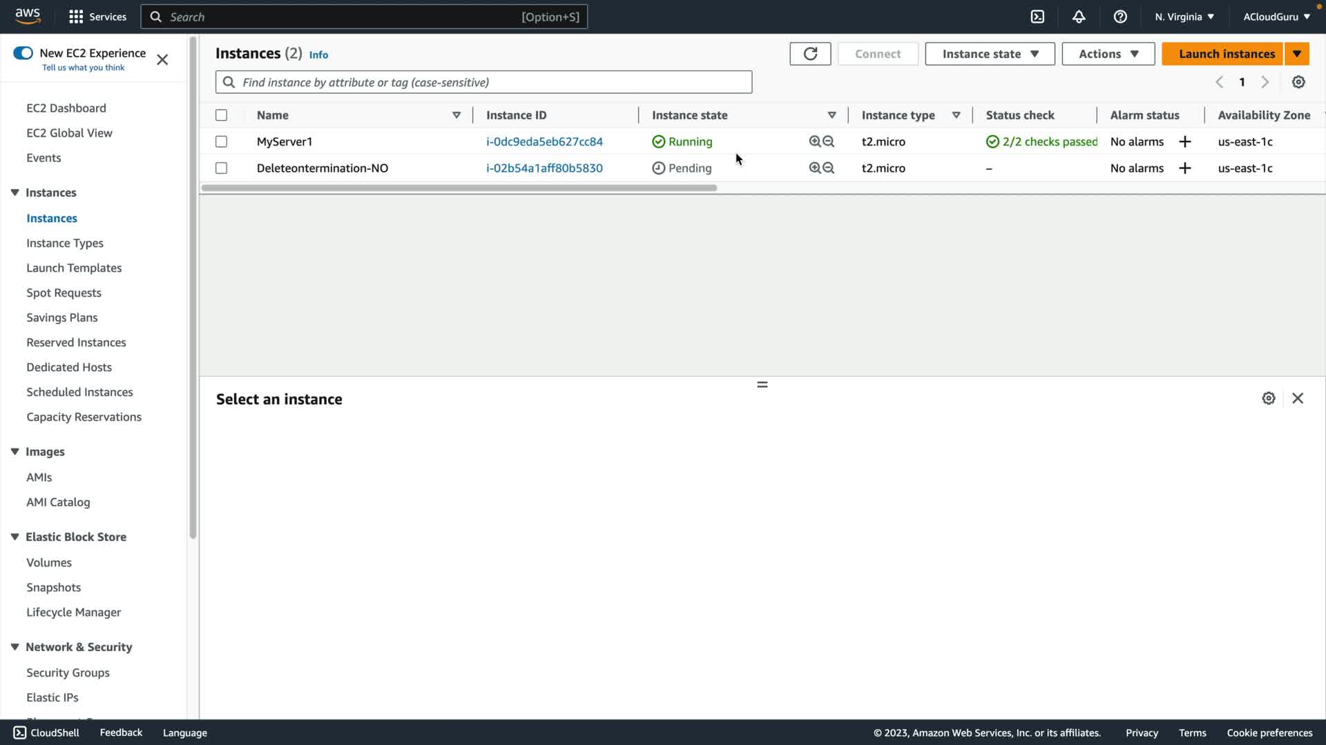Toggle the New EC2 Experience switch

23,53
